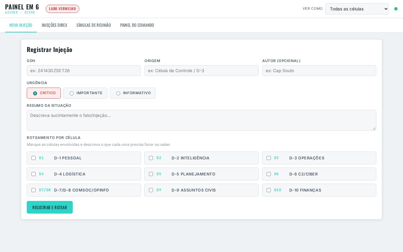Focus the Autor (opcional) field
This screenshot has width=403, height=252.
click(319, 71)
